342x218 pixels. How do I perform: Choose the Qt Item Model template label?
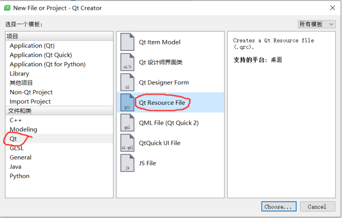(160, 42)
